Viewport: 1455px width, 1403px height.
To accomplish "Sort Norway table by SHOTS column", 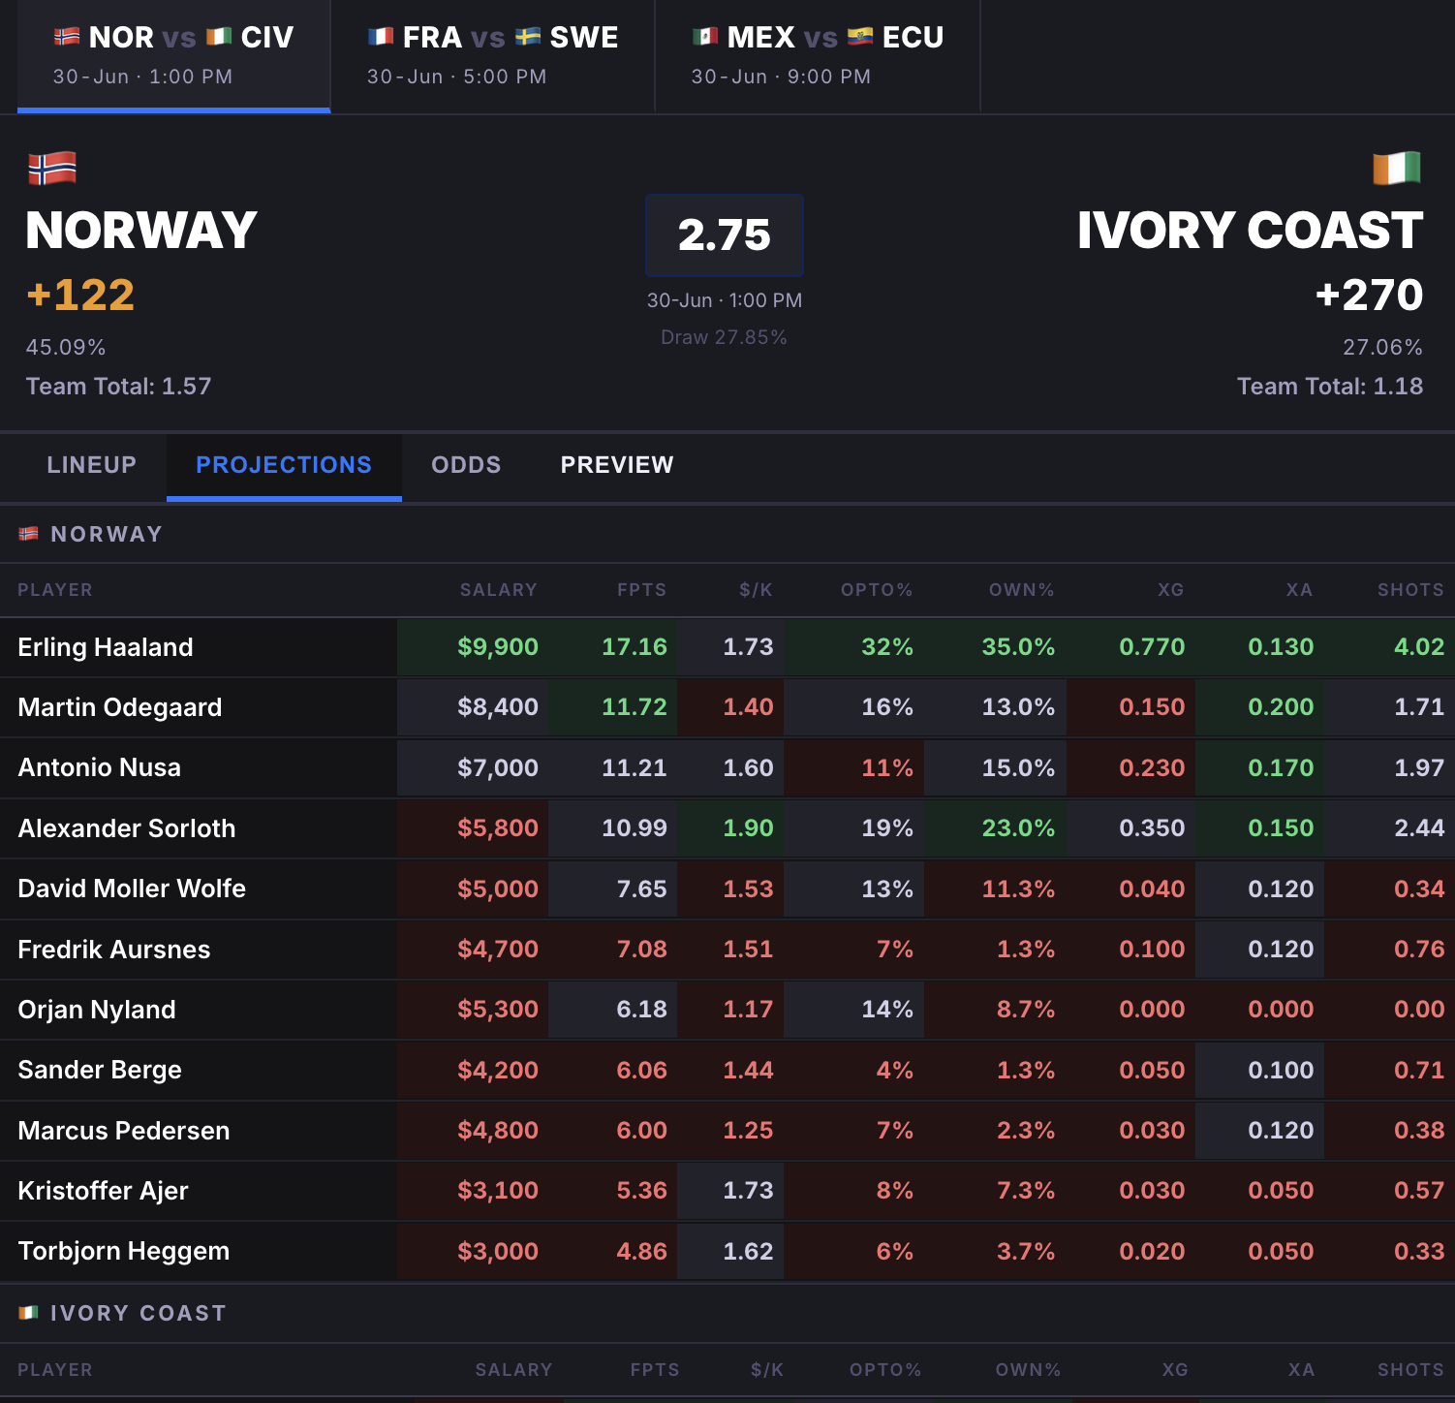I will pos(1410,590).
